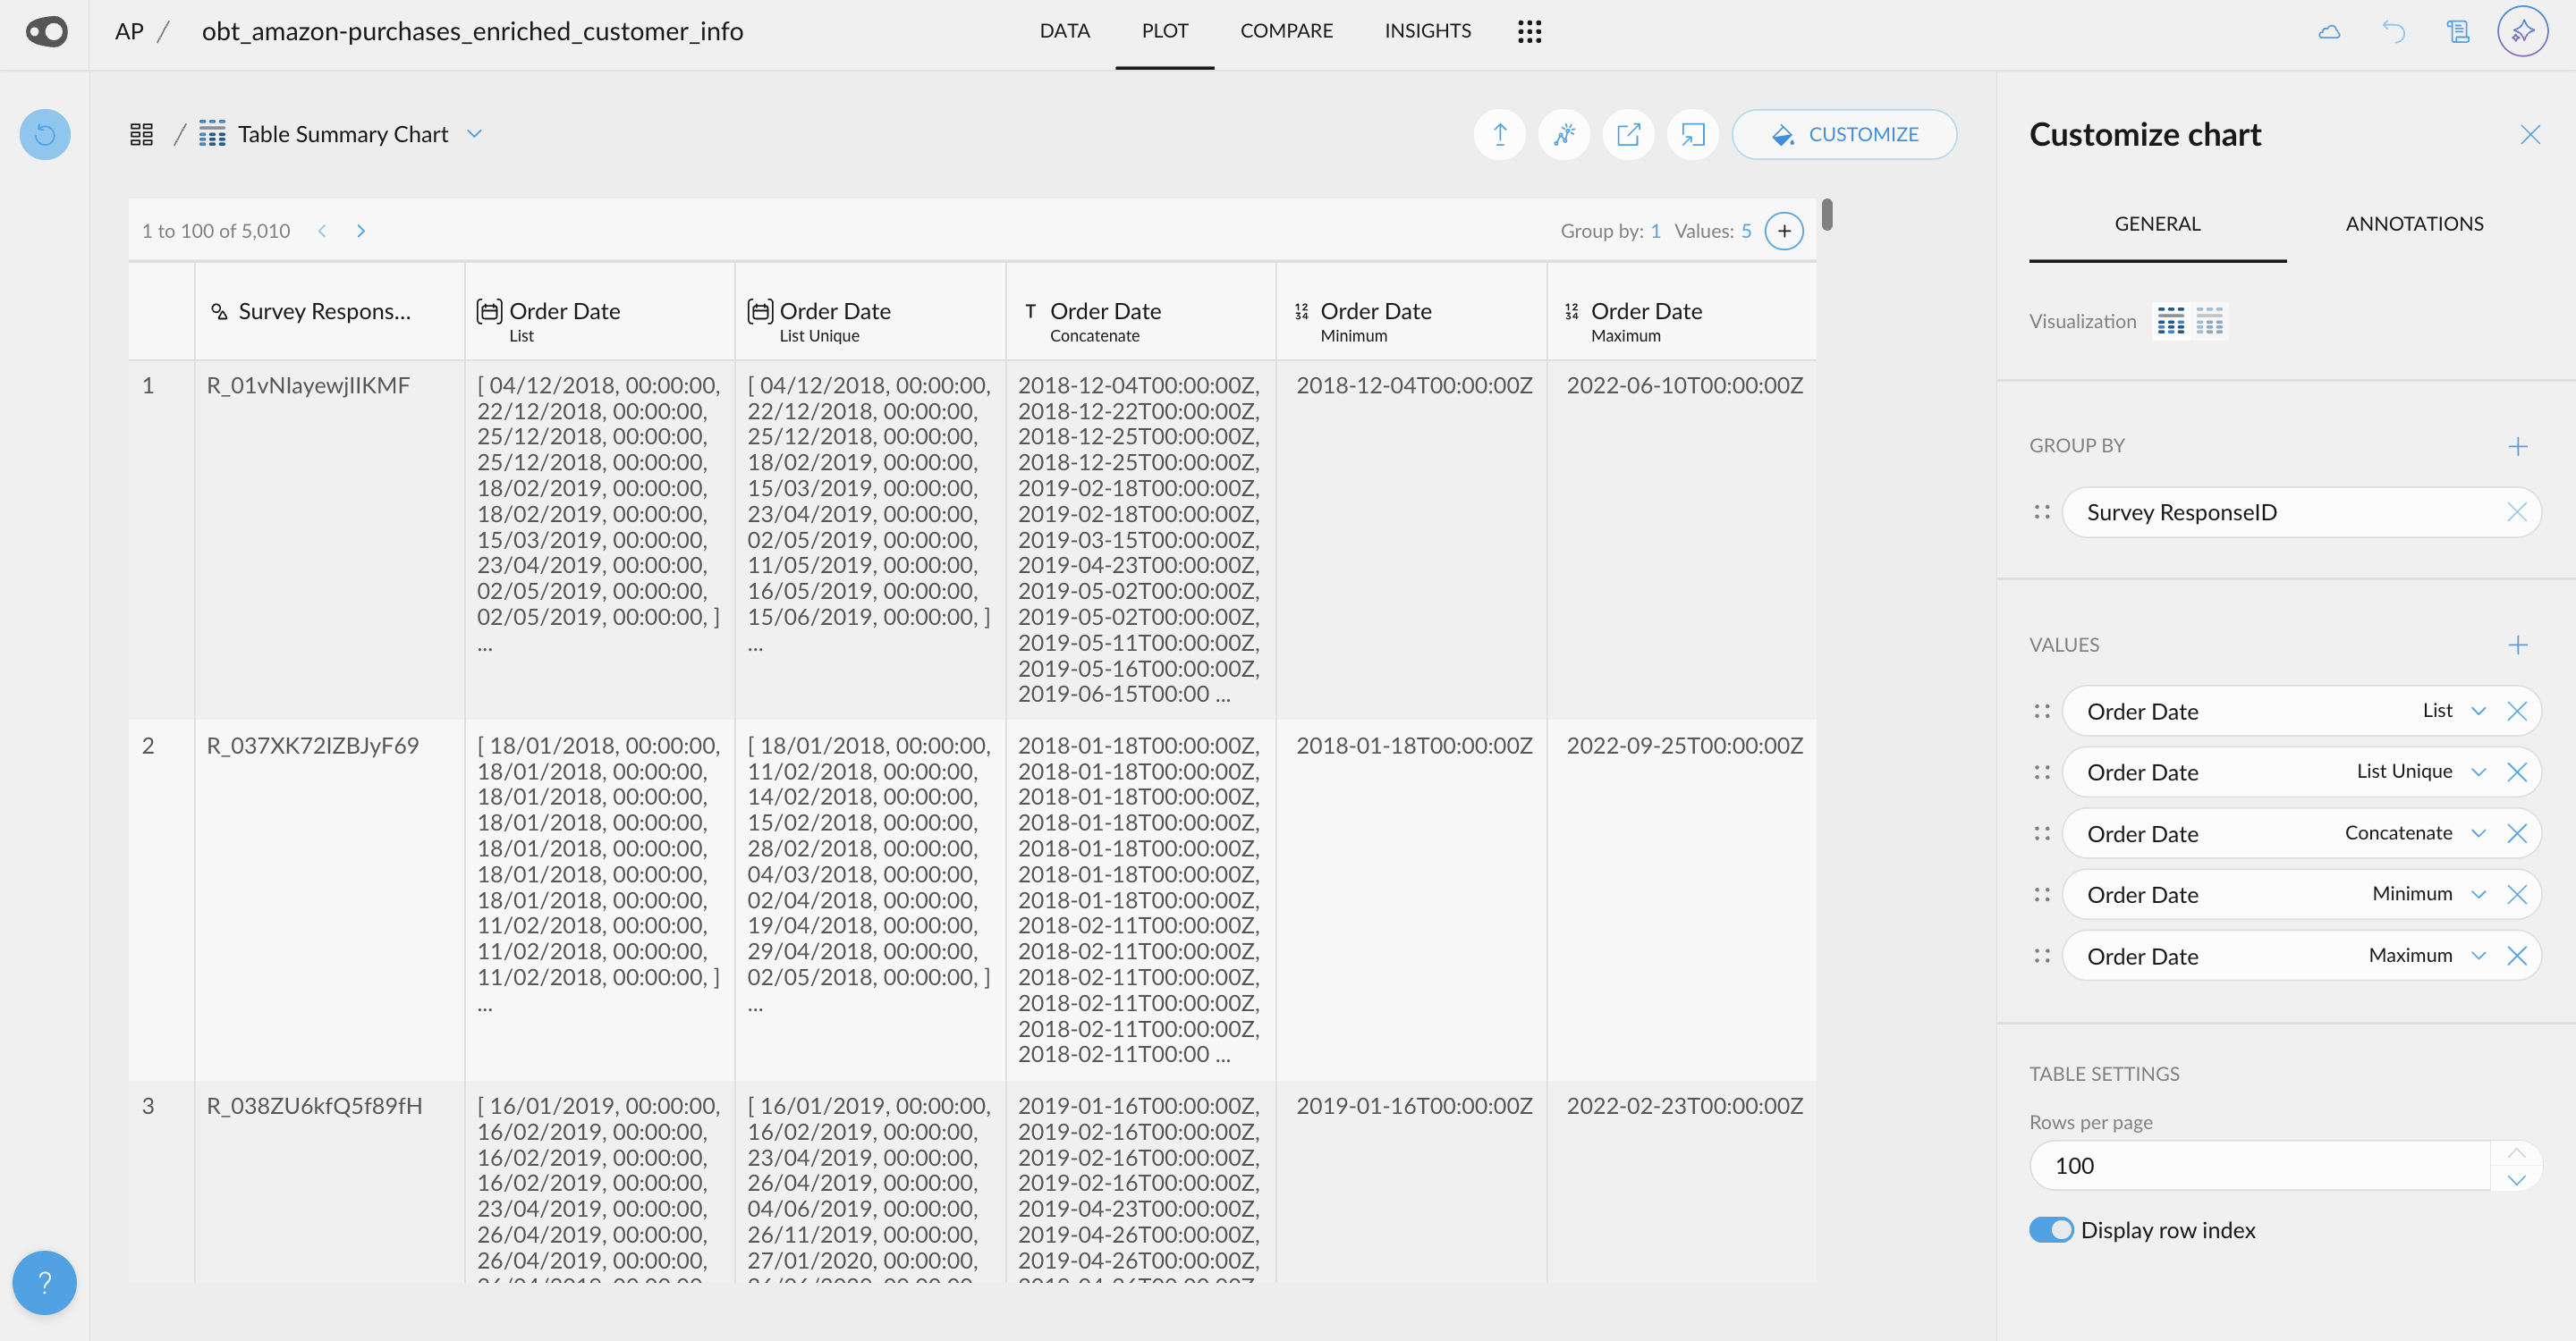Screen dimensions: 2576x1341
Task: Decrease rows per page stepper
Action: pos(2516,1179)
